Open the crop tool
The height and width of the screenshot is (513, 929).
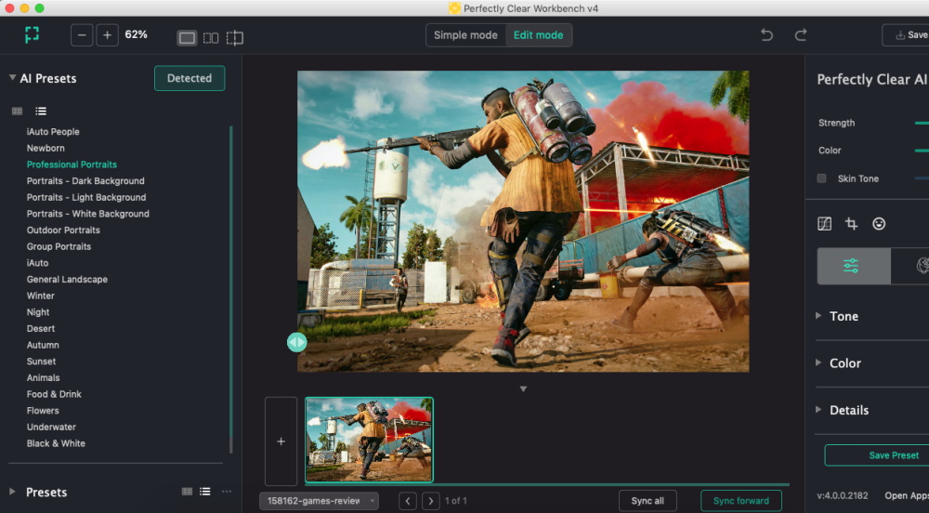tap(851, 223)
